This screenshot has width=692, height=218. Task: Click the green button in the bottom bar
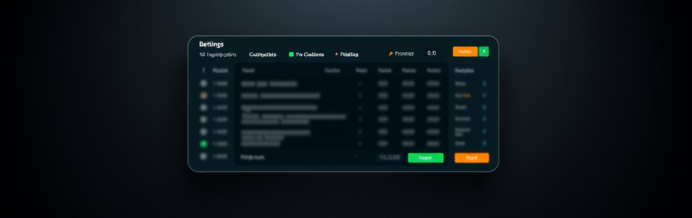(426, 158)
